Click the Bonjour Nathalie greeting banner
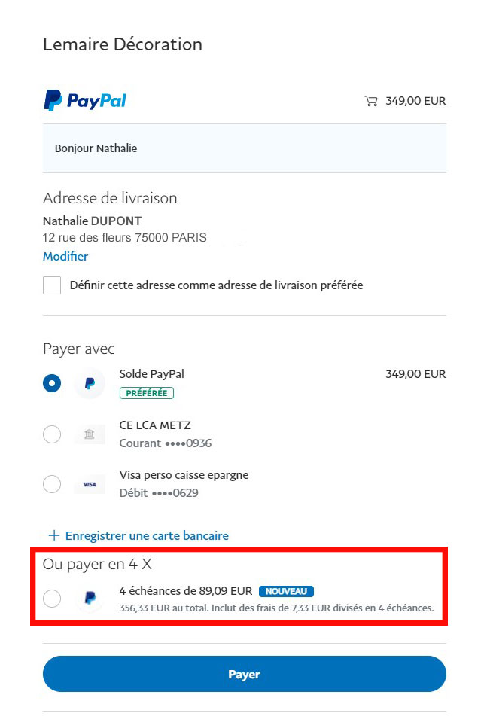The image size is (487, 716). tap(245, 148)
